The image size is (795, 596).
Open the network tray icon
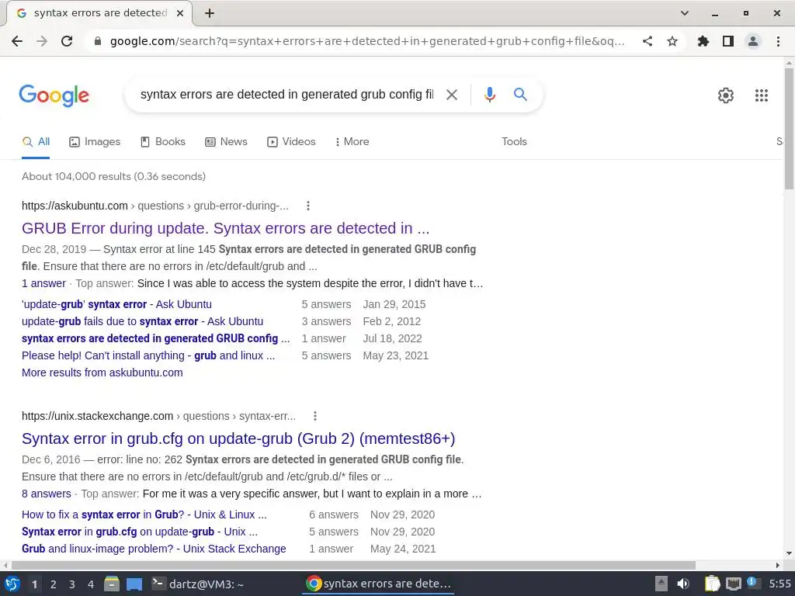[733, 584]
